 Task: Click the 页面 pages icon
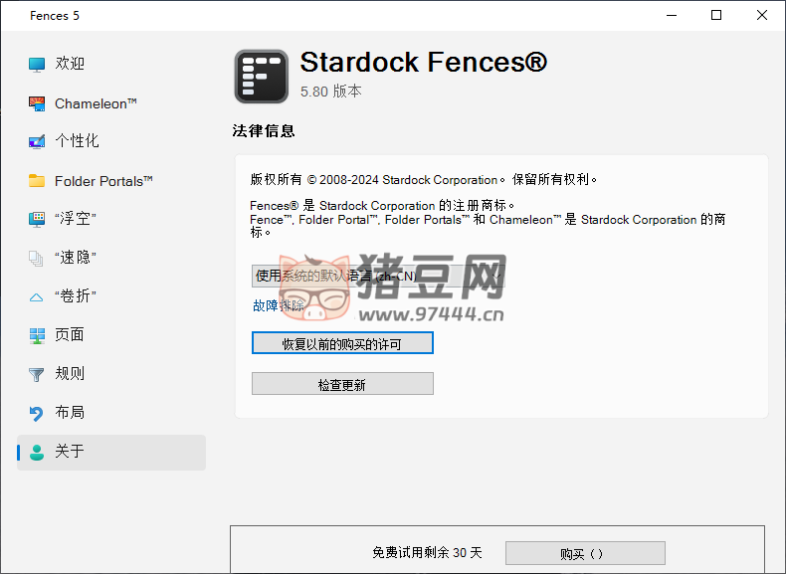click(x=37, y=335)
